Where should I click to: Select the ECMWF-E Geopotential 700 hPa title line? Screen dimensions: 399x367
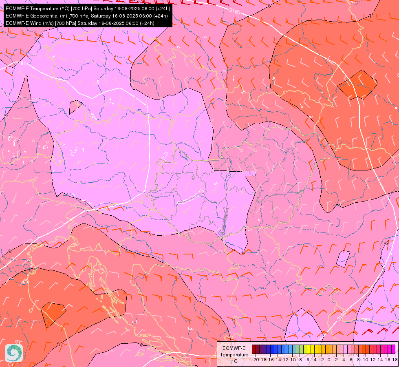pyautogui.click(x=86, y=16)
